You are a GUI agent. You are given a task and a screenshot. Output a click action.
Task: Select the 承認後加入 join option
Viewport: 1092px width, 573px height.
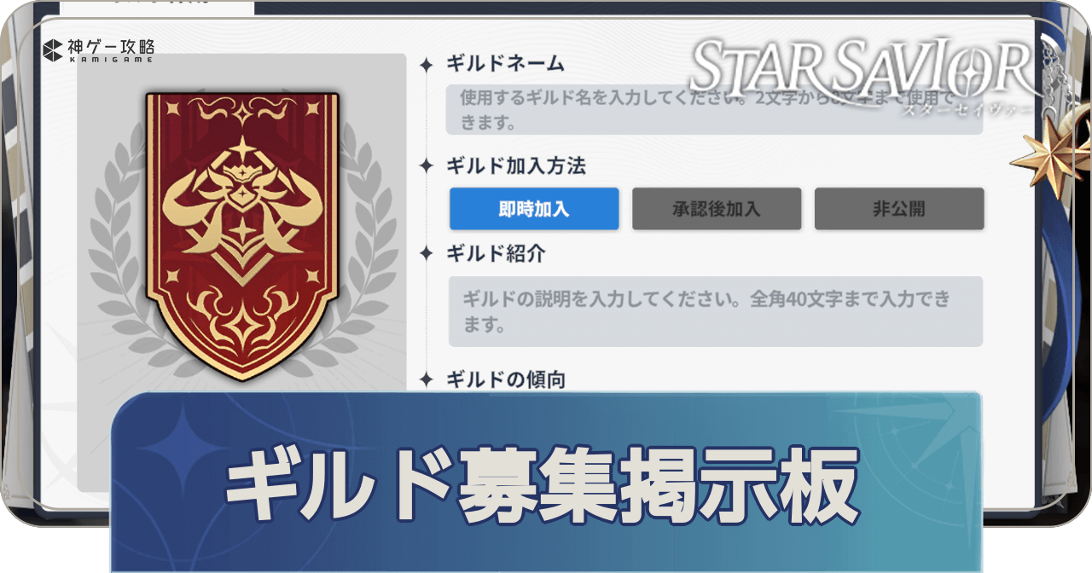click(717, 209)
